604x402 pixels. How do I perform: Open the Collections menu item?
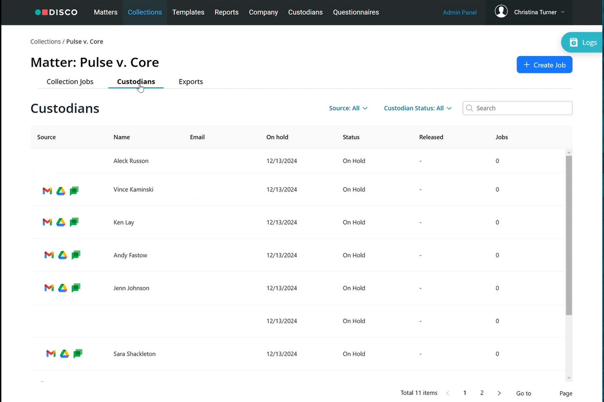click(145, 12)
